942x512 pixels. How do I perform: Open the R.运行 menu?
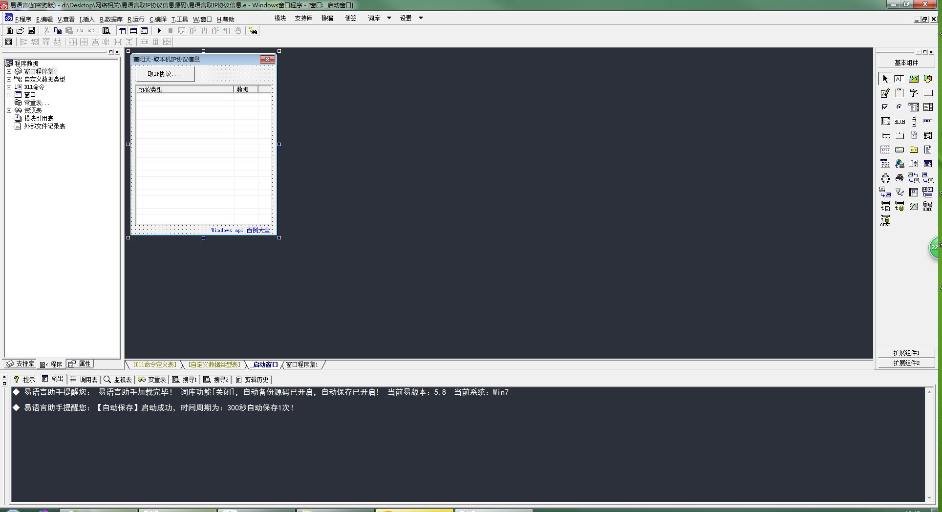pos(136,20)
